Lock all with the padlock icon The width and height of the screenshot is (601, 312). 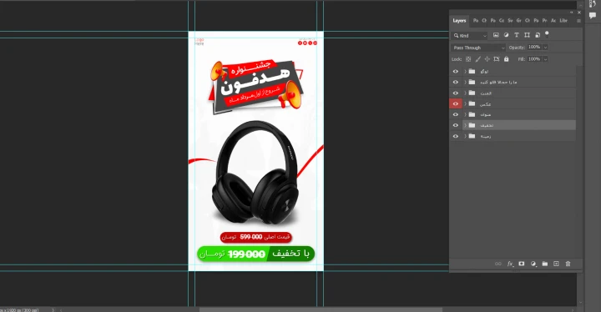[x=507, y=59]
